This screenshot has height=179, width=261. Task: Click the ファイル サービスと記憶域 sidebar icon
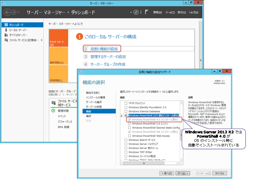point(6,40)
